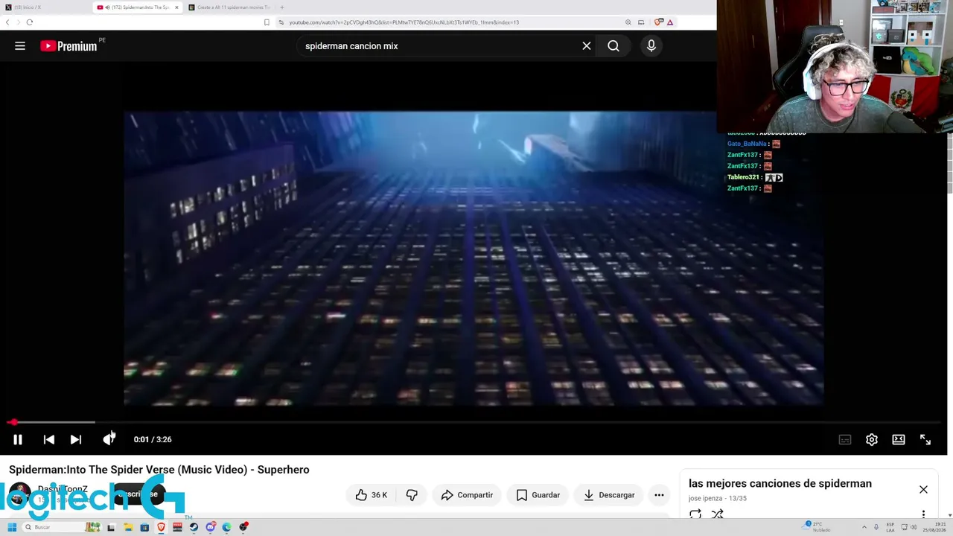The height and width of the screenshot is (536, 953).
Task: Change the ESP LAA keyboard language
Action: [x=890, y=527]
